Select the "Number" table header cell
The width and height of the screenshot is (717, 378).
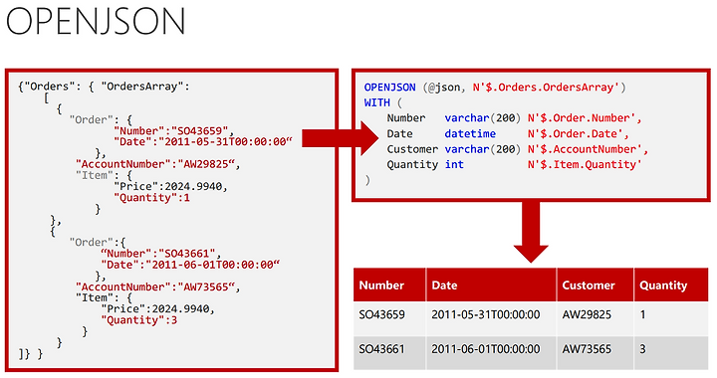(389, 284)
